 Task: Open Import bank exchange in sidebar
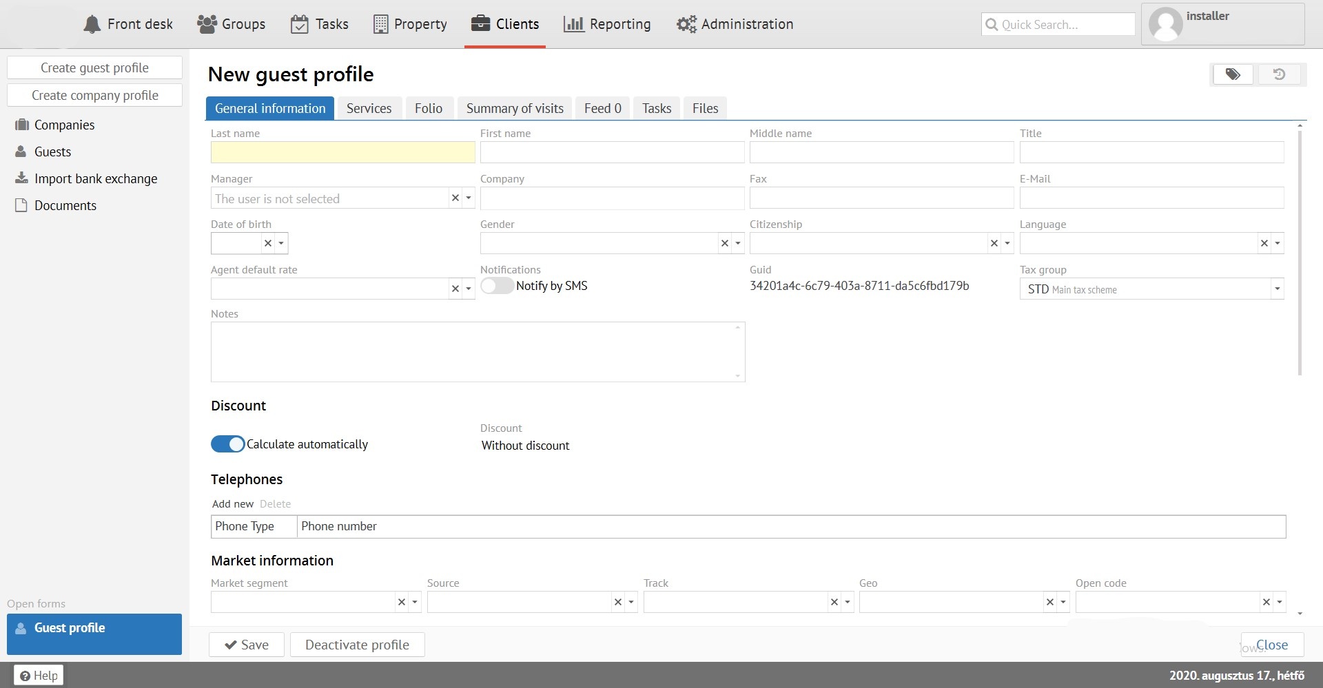pyautogui.click(x=95, y=178)
